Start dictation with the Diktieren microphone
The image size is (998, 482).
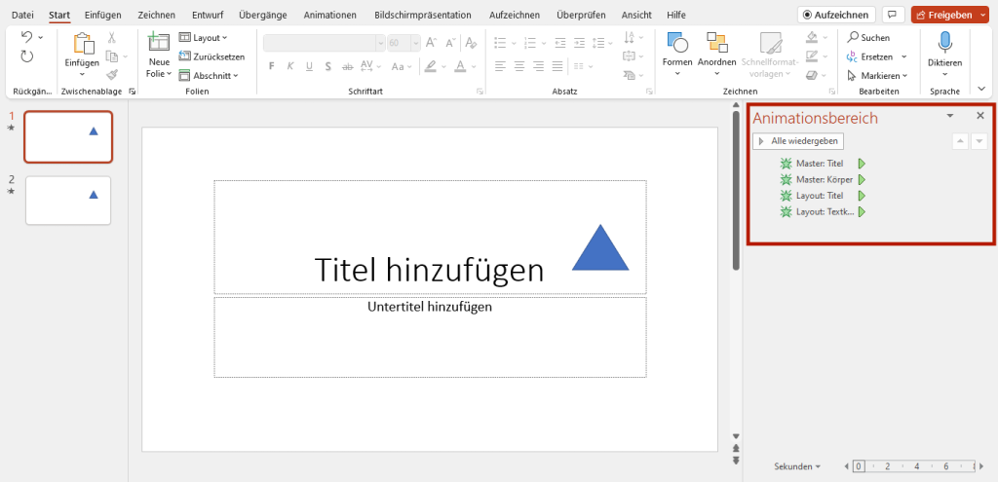tap(944, 43)
